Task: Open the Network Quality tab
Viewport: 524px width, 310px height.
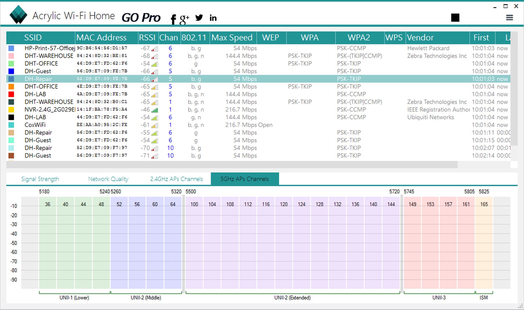Action: [x=108, y=179]
